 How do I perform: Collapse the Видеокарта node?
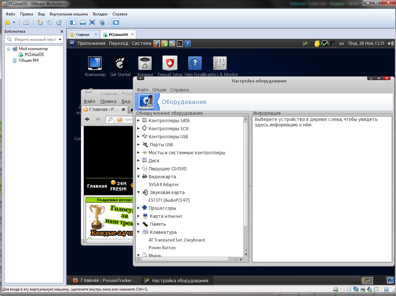click(x=139, y=176)
